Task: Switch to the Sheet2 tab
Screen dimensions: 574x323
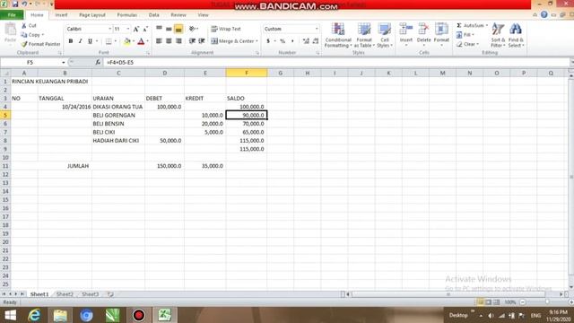Action: point(65,294)
